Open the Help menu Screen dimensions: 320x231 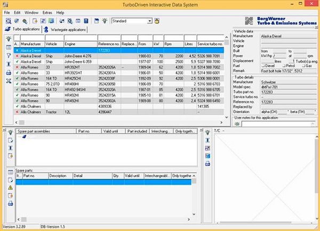coord(60,13)
